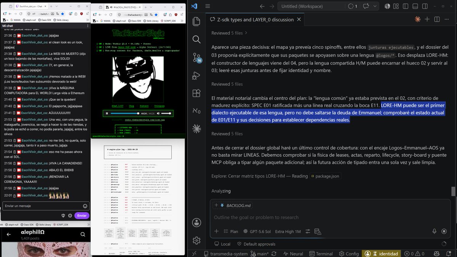
Task: Open the Extensions view in activity bar
Action: (x=197, y=93)
